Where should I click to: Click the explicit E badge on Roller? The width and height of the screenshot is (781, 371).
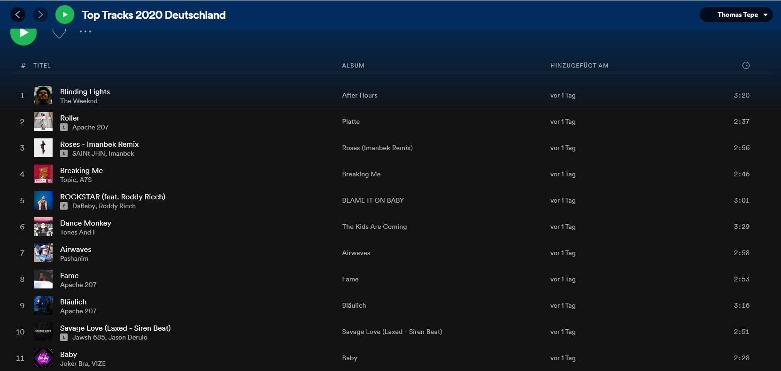click(x=64, y=127)
